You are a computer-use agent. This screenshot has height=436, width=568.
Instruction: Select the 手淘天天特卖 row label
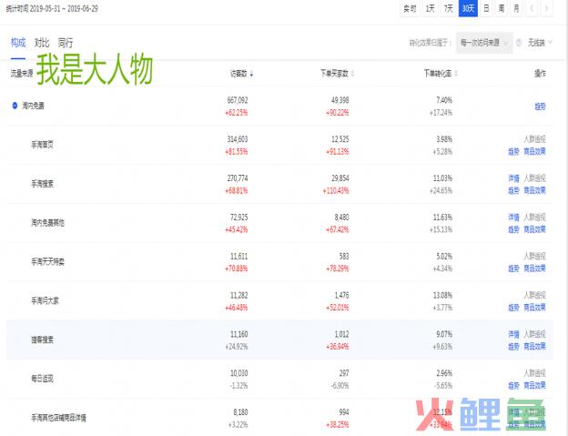click(x=48, y=262)
